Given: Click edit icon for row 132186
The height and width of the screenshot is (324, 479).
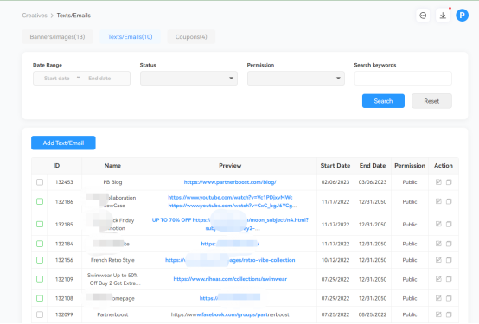Looking at the screenshot, I should pos(438,201).
